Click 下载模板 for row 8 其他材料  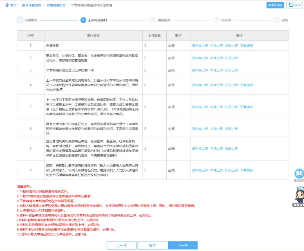(x=246, y=170)
